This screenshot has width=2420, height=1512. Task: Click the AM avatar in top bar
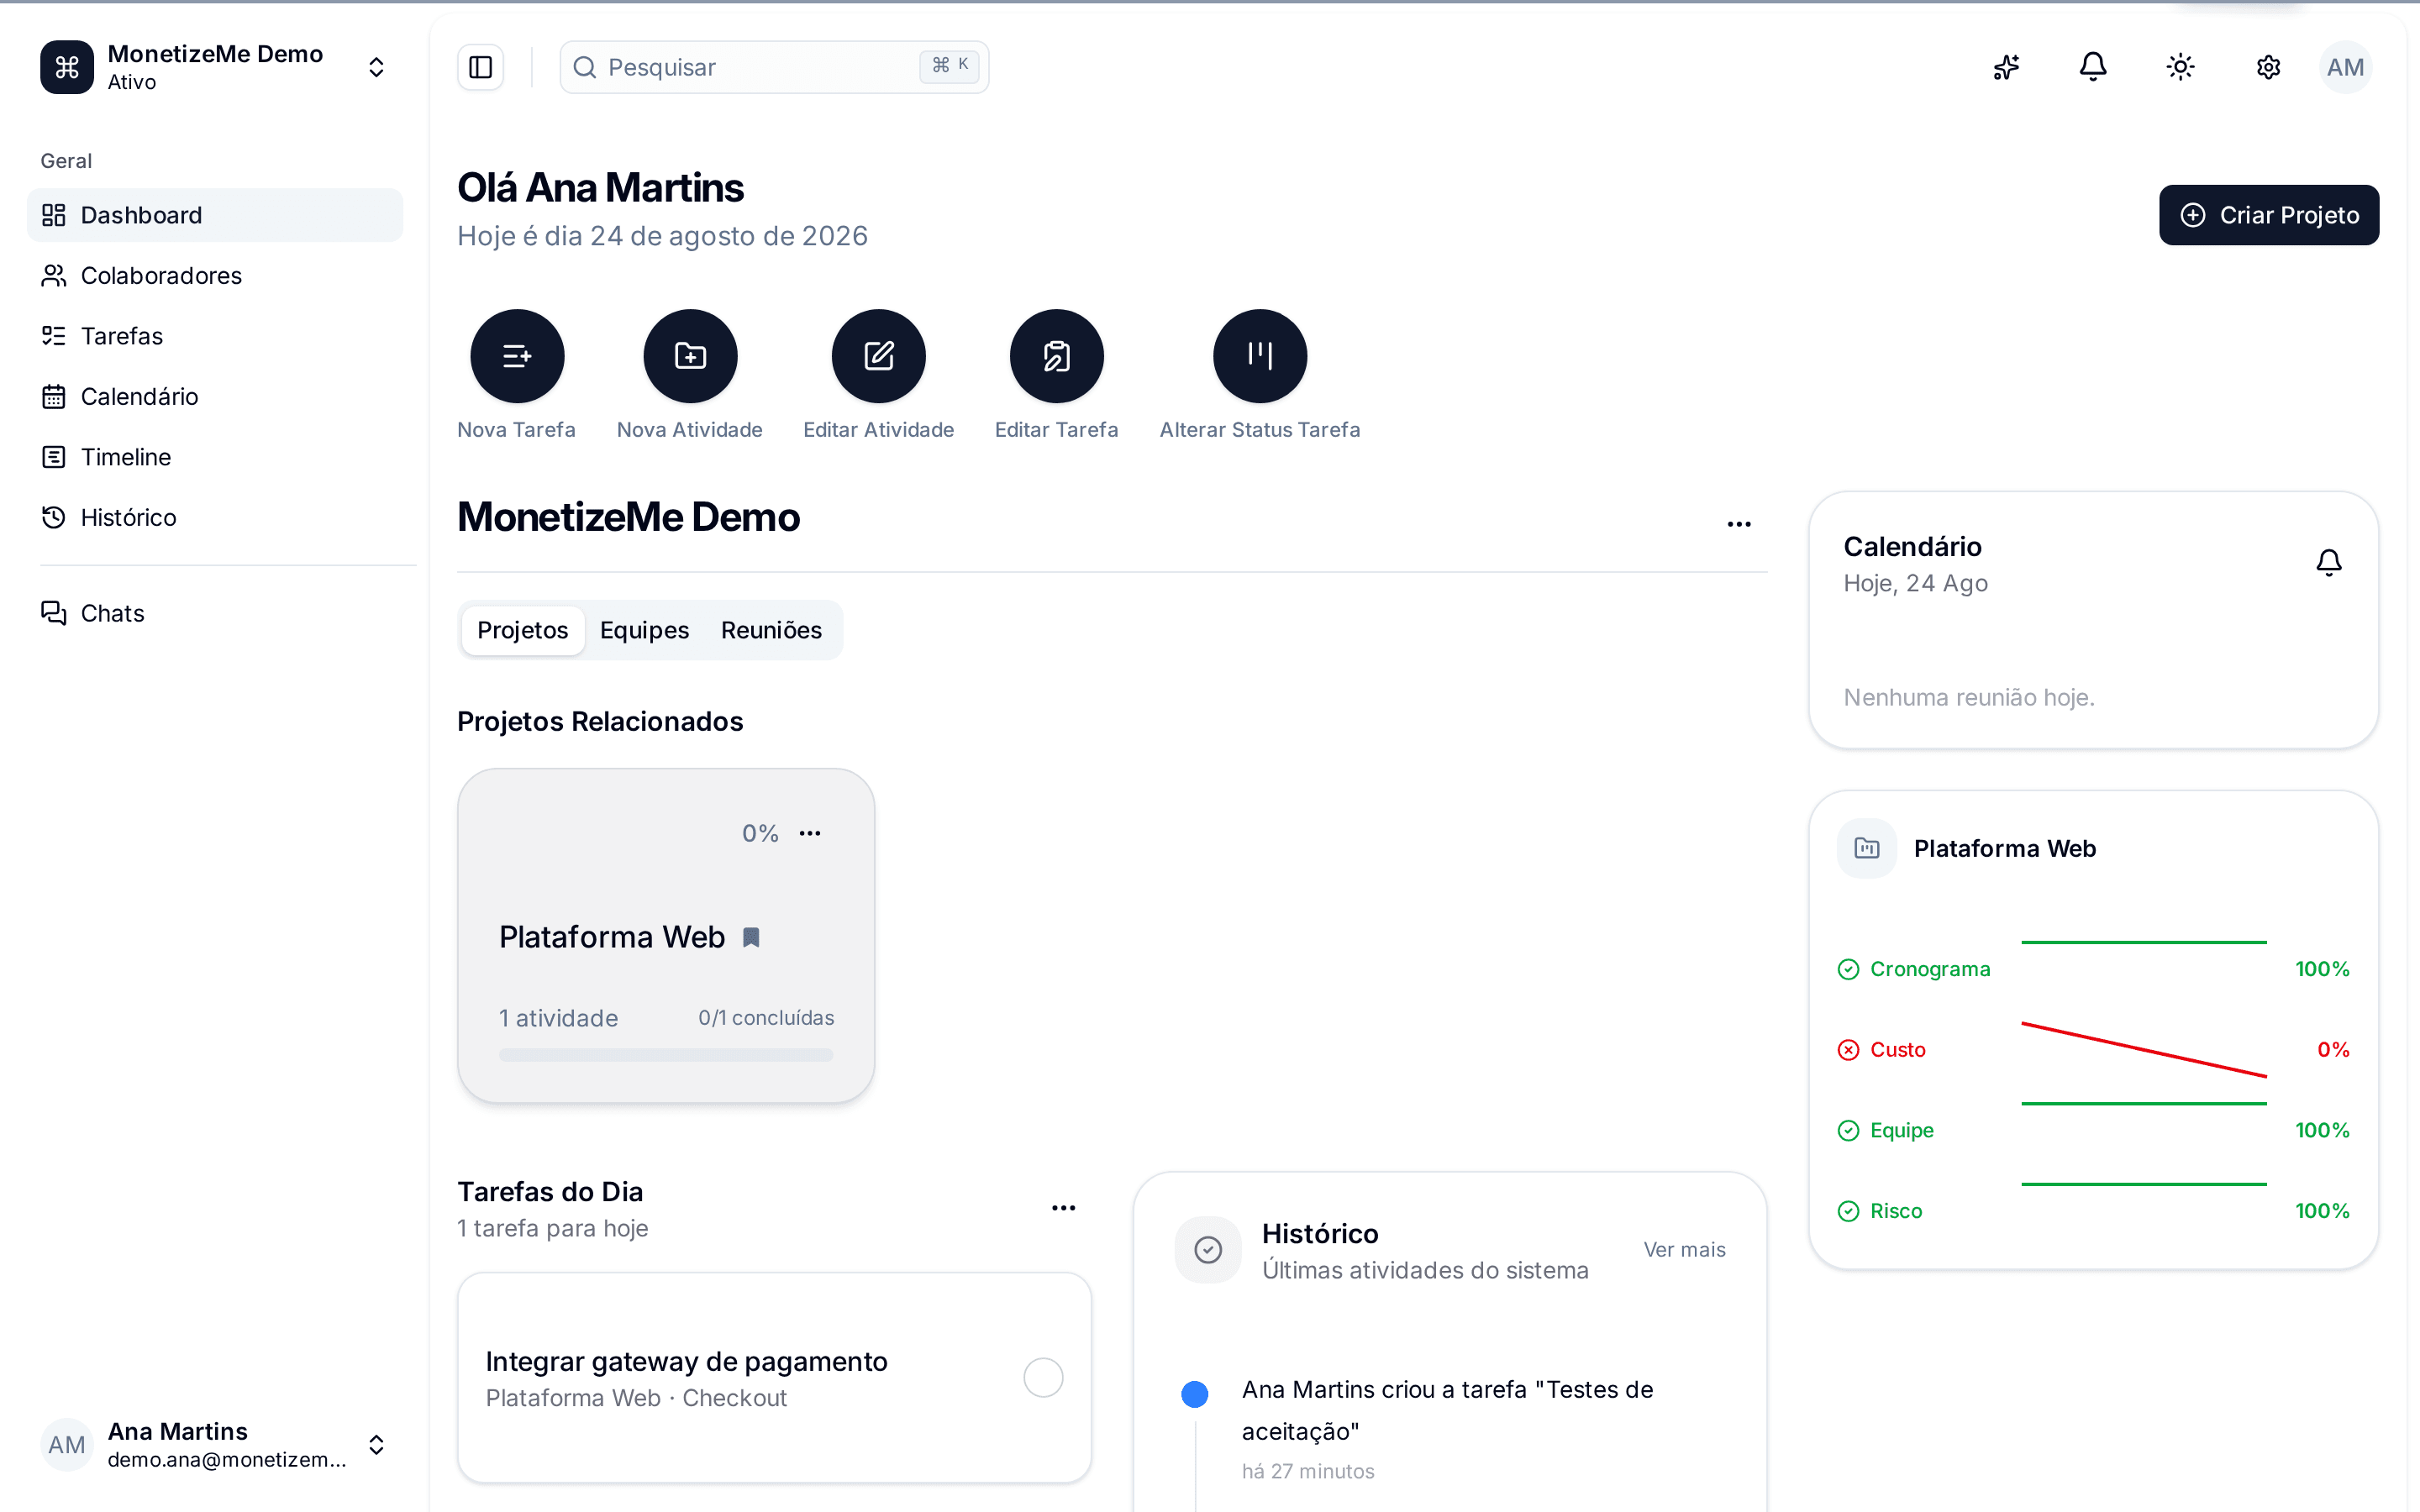[2345, 67]
